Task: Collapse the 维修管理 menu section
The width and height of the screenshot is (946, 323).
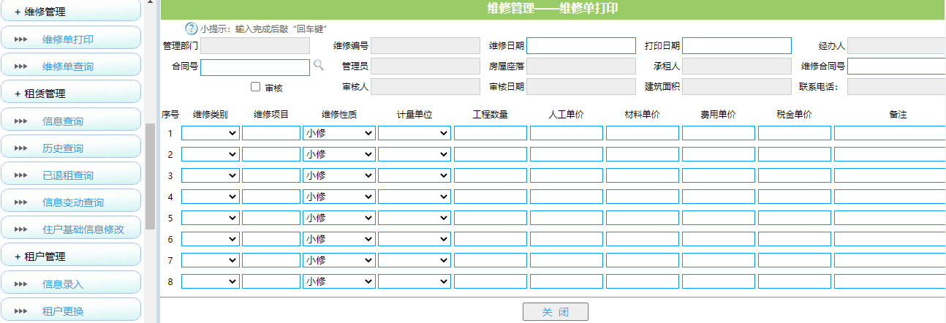Action: click(70, 11)
